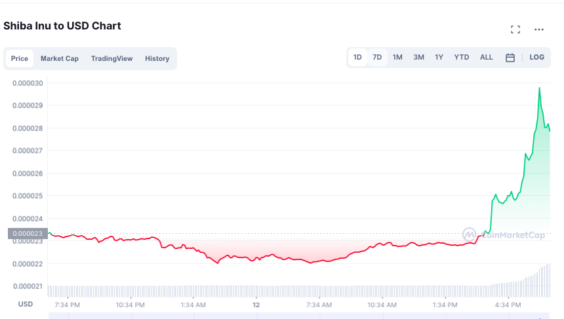564x319 pixels.
Task: Select the 3M time range
Action: [418, 57]
